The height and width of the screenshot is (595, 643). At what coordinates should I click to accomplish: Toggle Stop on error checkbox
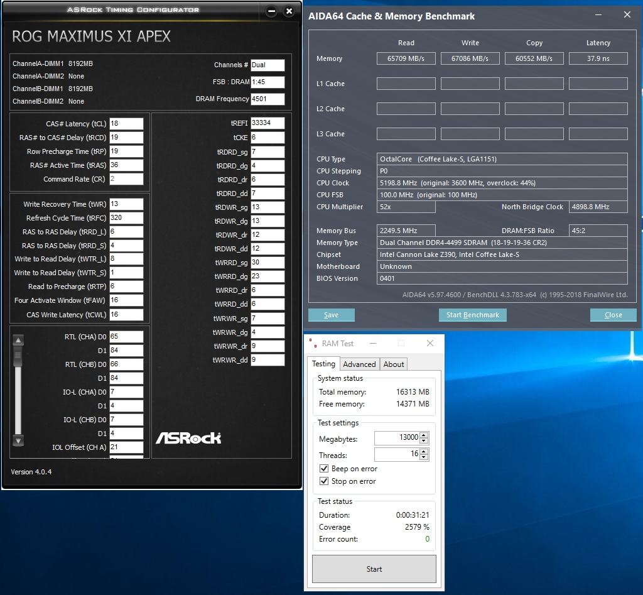pyautogui.click(x=324, y=481)
